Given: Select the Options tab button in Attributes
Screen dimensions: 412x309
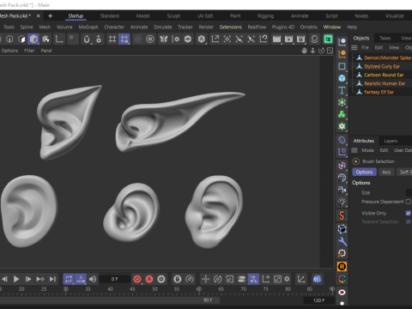Looking at the screenshot, I should coord(364,172).
